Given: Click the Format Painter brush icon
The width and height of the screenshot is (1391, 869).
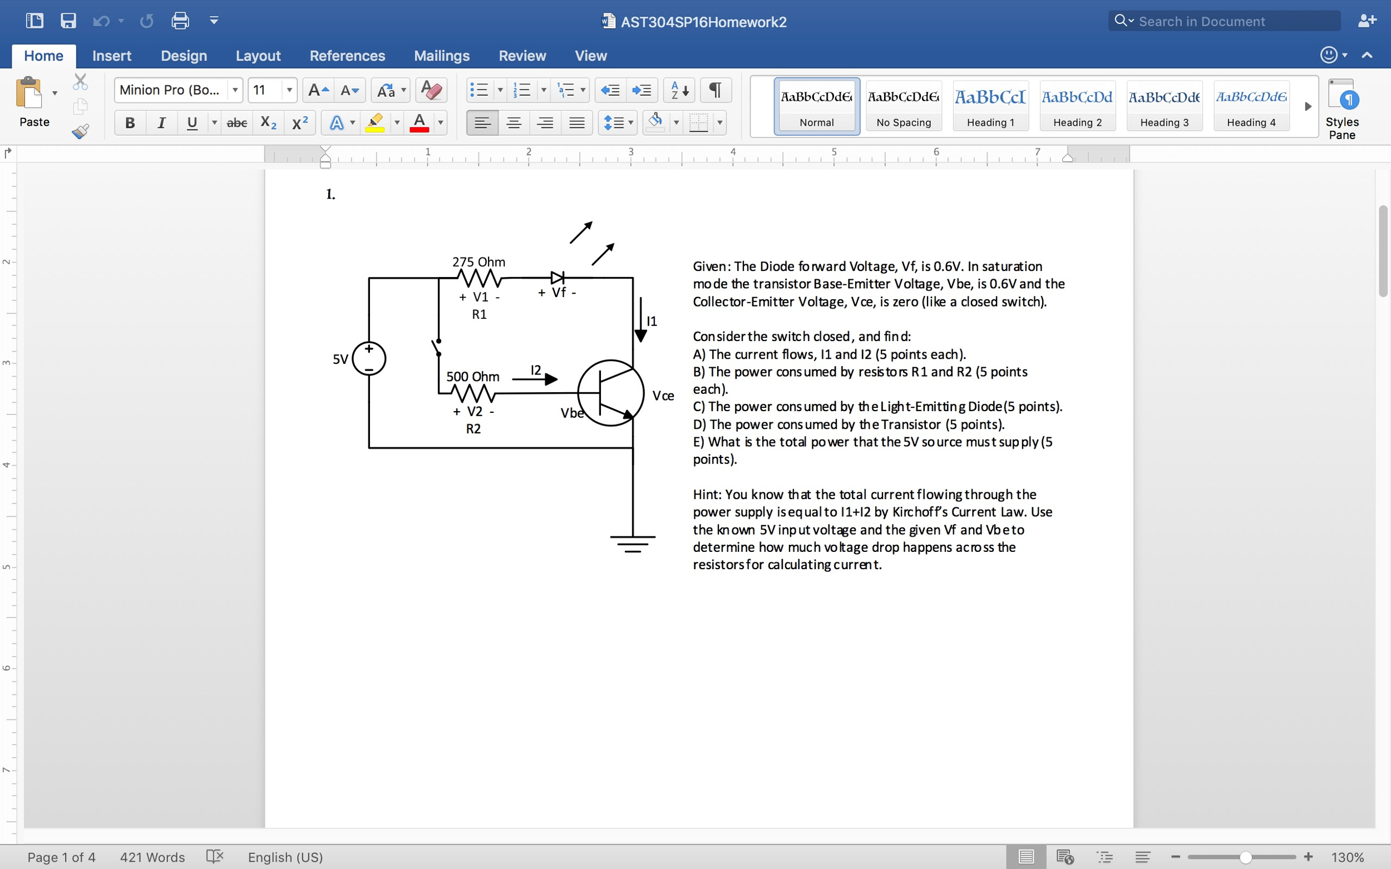Looking at the screenshot, I should (80, 131).
